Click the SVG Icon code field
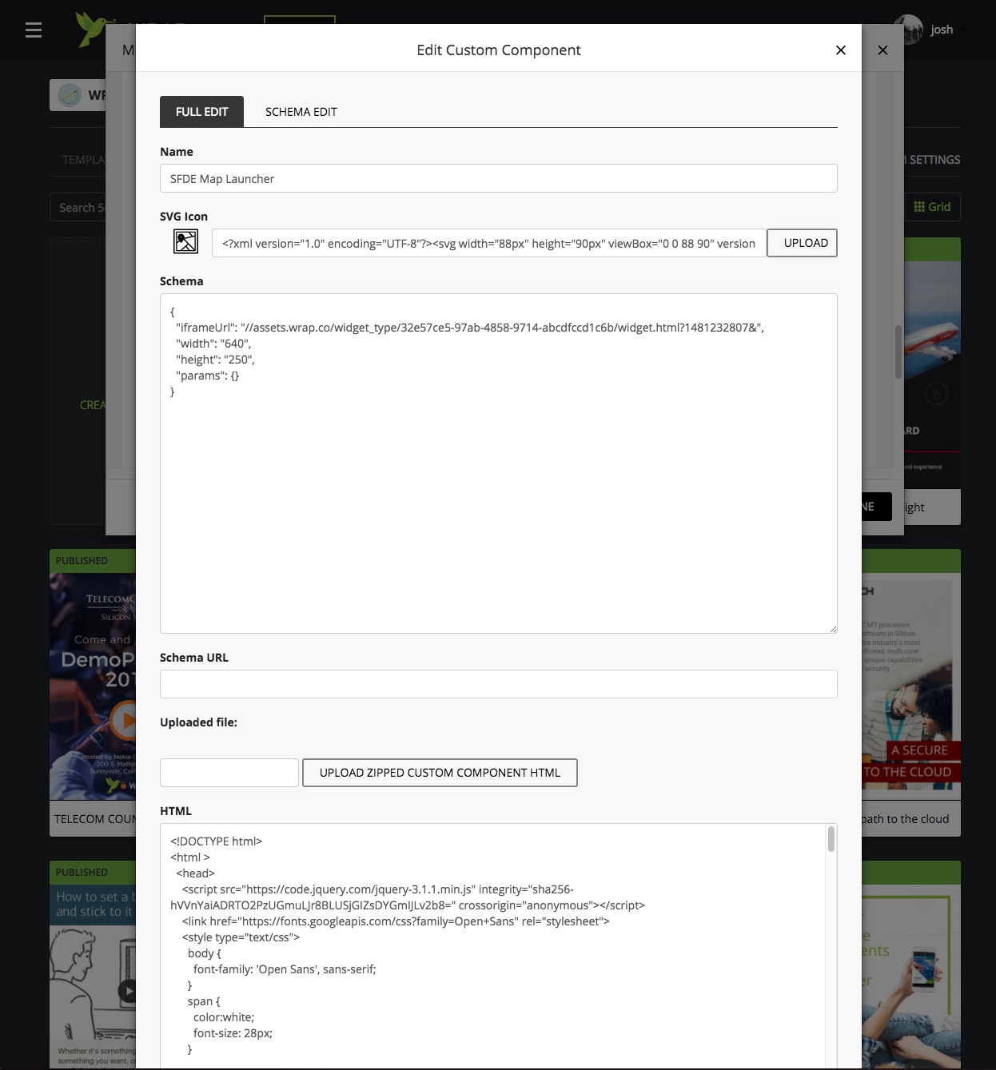 click(488, 243)
